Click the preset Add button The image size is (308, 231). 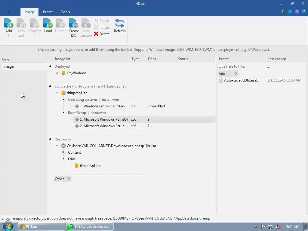228,73
